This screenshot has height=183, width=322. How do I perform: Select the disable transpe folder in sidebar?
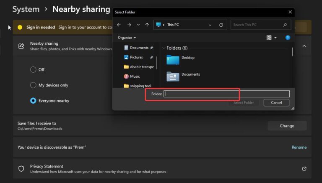coord(139,67)
